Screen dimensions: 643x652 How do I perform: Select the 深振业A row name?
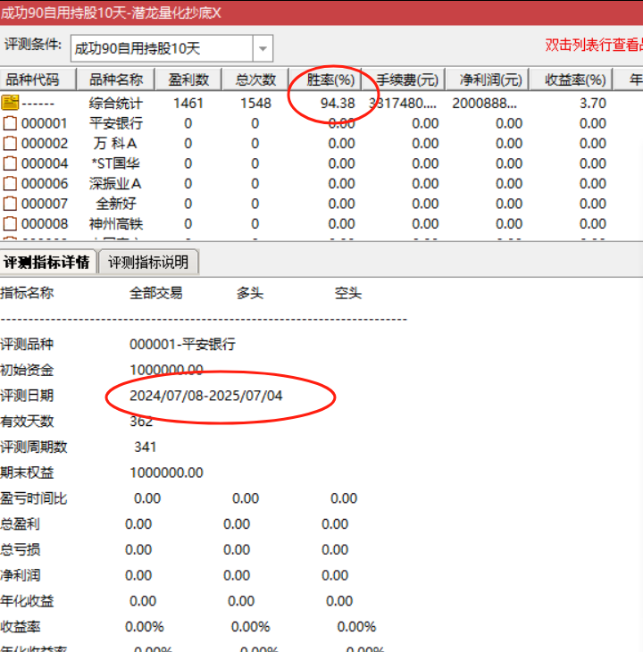click(x=115, y=183)
